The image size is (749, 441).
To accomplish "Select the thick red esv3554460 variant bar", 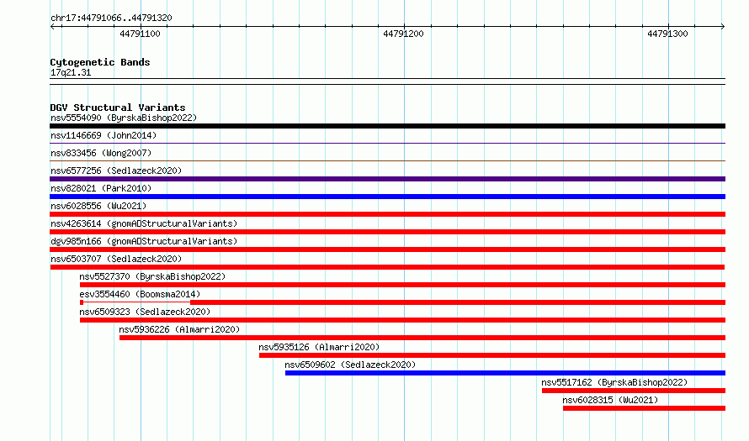I will pos(458,302).
